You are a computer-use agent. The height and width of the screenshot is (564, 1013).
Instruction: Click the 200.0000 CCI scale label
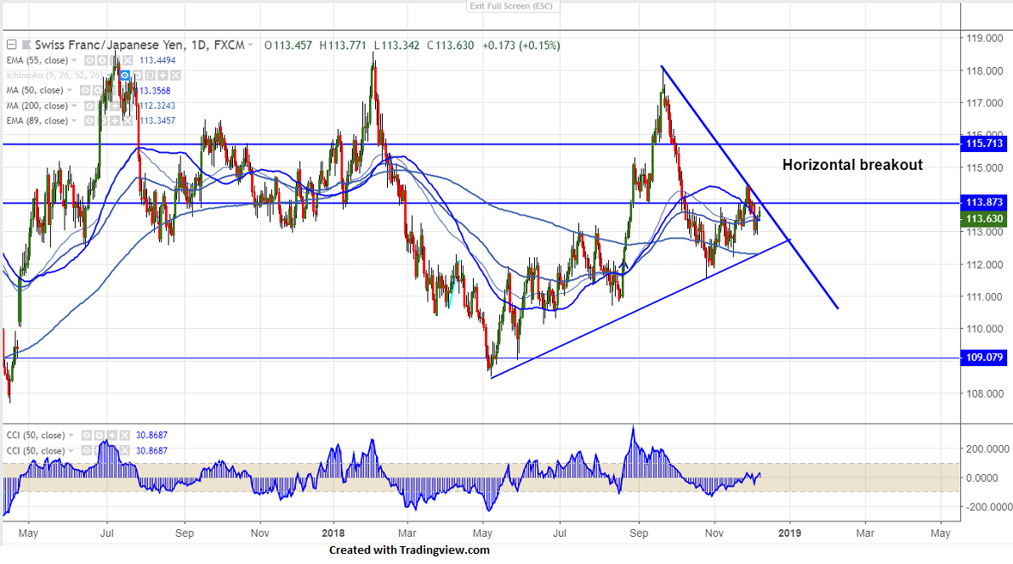tap(987, 448)
